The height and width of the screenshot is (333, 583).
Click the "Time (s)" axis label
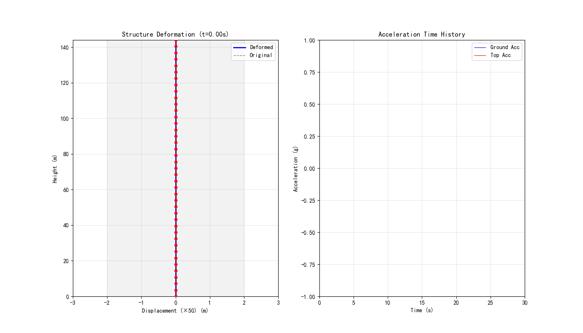422,311
